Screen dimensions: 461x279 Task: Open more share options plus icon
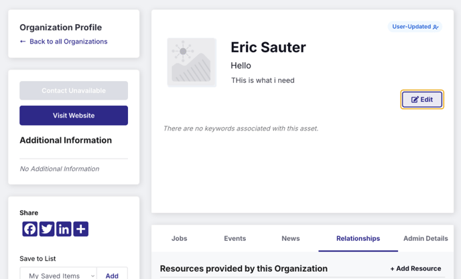pyautogui.click(x=81, y=229)
